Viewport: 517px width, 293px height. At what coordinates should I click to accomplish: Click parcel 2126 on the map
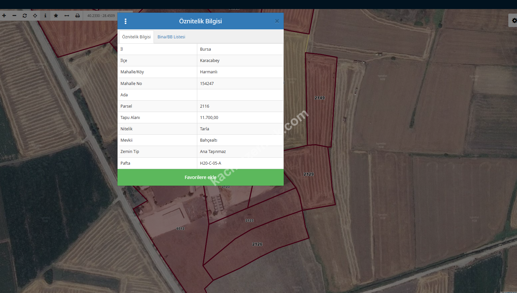tap(257, 244)
